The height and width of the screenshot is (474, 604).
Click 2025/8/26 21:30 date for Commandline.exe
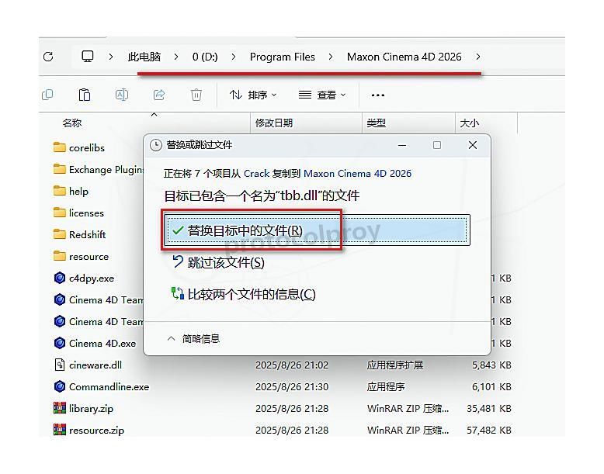(x=292, y=386)
